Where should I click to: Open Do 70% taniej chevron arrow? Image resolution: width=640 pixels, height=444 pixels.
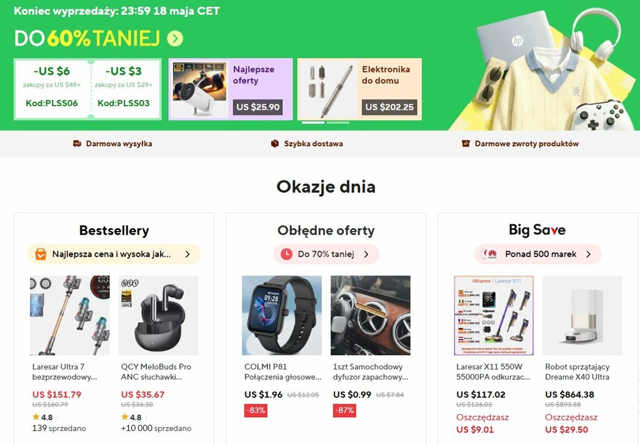click(x=366, y=254)
